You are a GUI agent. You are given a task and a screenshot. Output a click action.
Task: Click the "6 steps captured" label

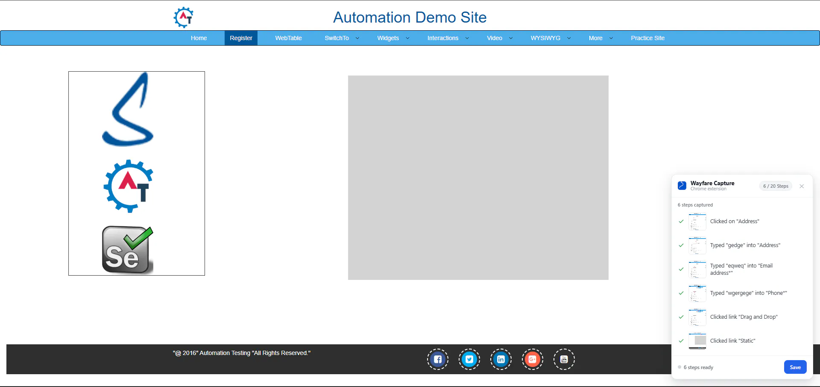[x=695, y=205]
